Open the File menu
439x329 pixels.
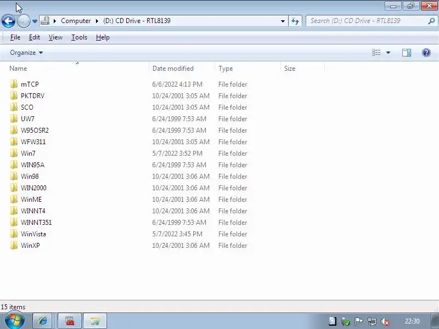(15, 37)
